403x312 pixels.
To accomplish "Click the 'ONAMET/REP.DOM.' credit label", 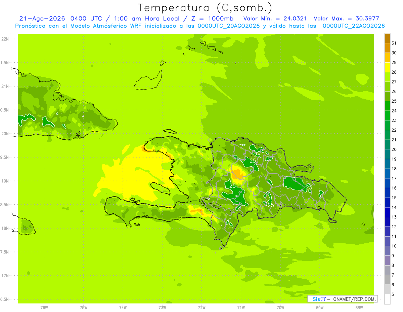I will [354, 299].
